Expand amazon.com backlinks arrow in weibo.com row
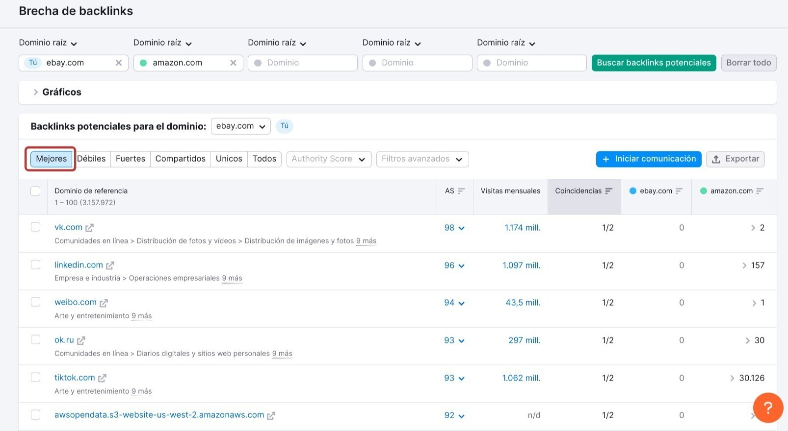 754,303
